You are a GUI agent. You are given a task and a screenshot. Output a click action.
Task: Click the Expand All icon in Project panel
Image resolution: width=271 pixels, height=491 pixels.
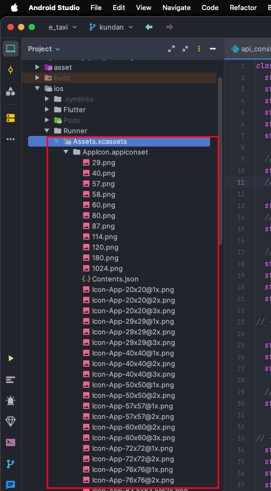(171, 49)
